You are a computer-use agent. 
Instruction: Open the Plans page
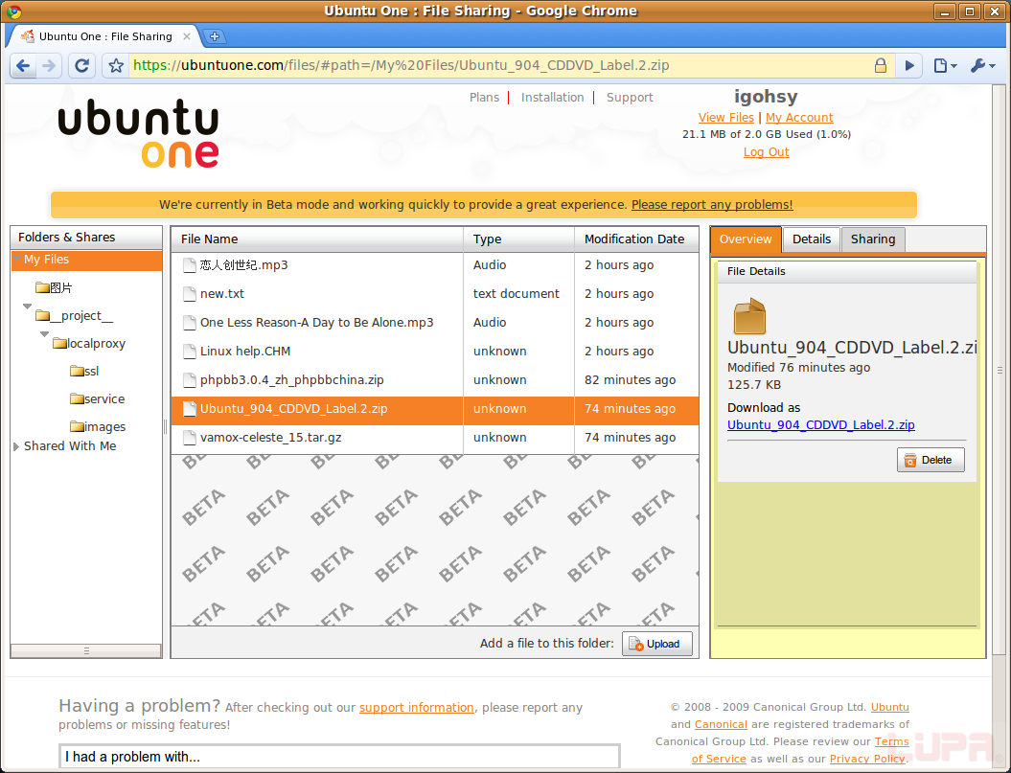pos(484,98)
